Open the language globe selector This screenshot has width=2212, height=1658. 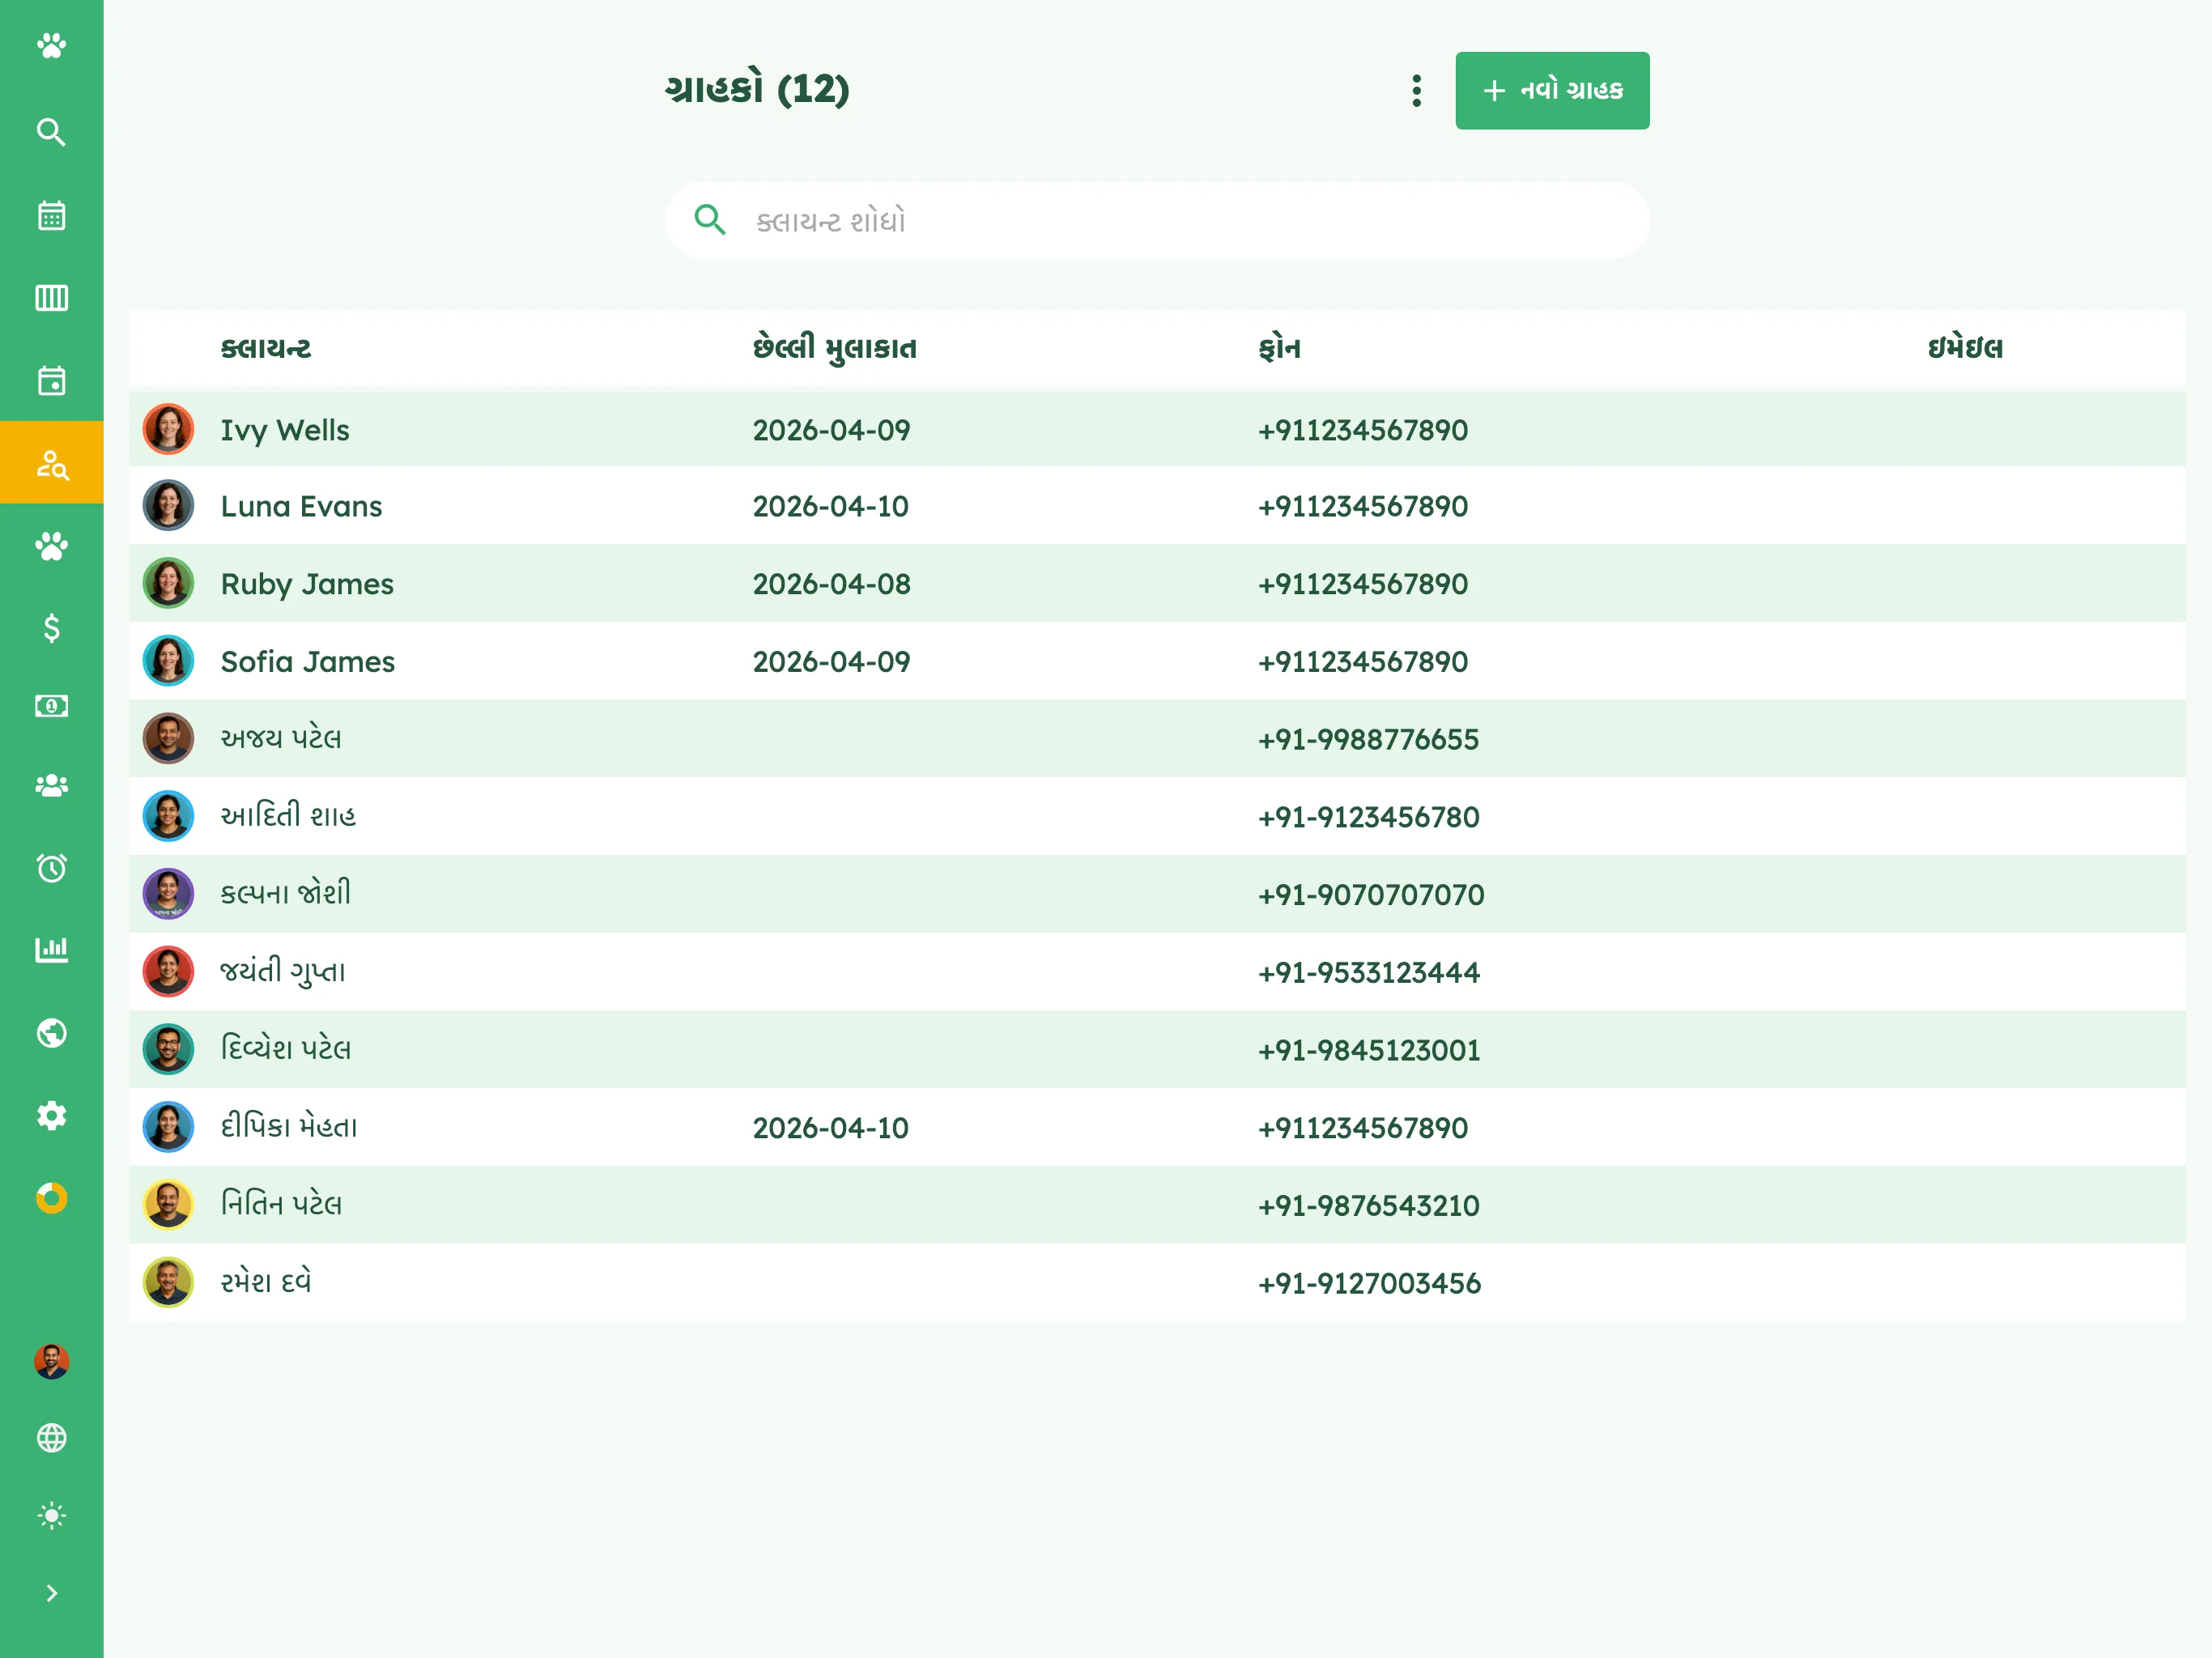coord(51,1438)
